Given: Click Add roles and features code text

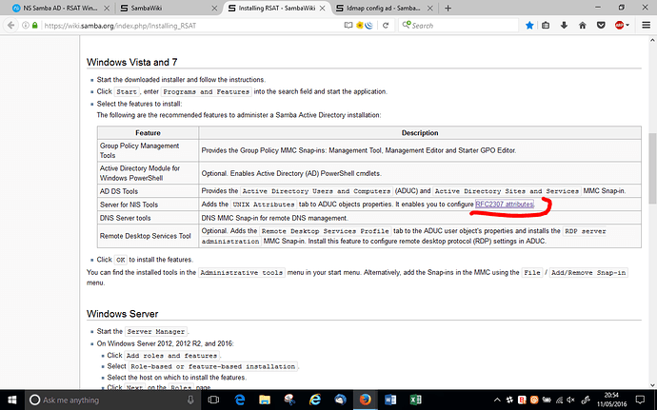Looking at the screenshot, I should click(171, 356).
